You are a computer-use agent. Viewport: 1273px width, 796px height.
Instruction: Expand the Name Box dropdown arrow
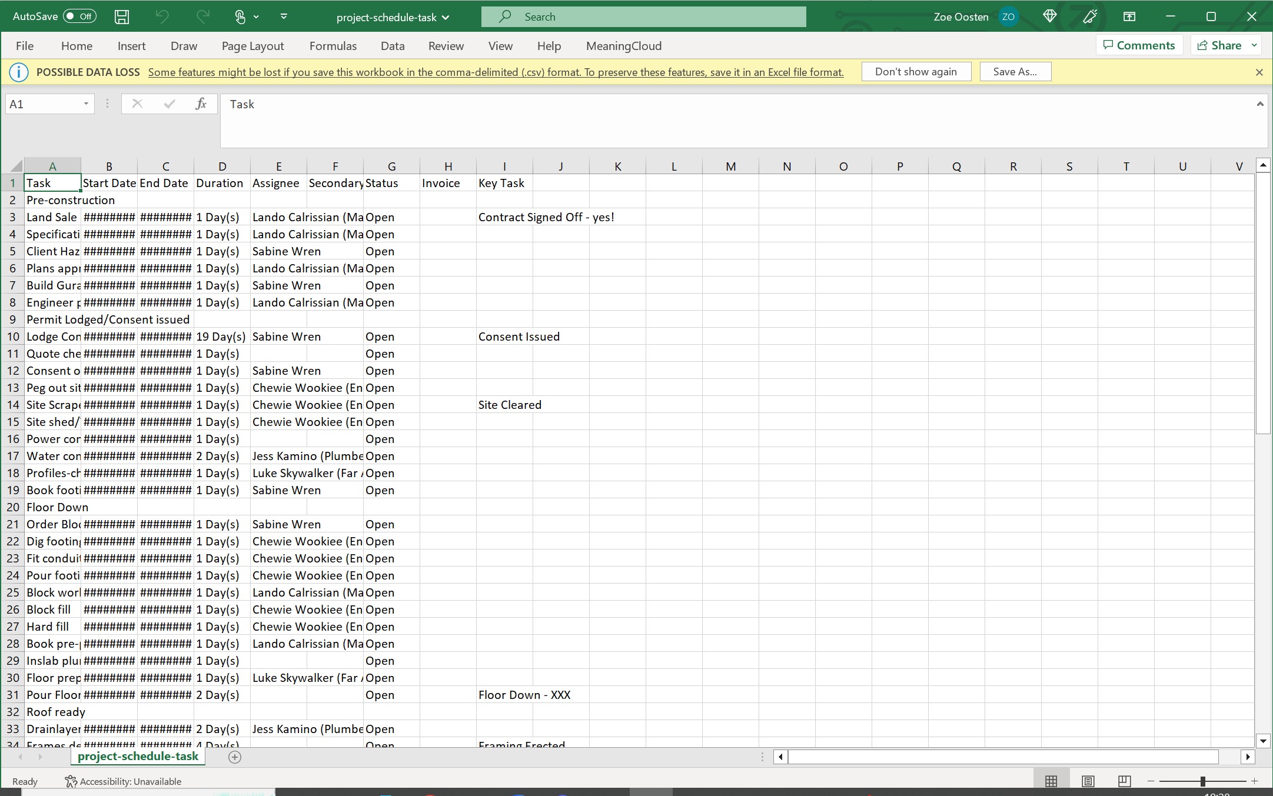coord(86,104)
